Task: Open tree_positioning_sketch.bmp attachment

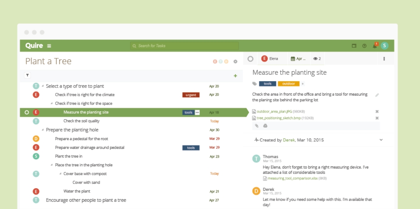Action: click(x=278, y=118)
